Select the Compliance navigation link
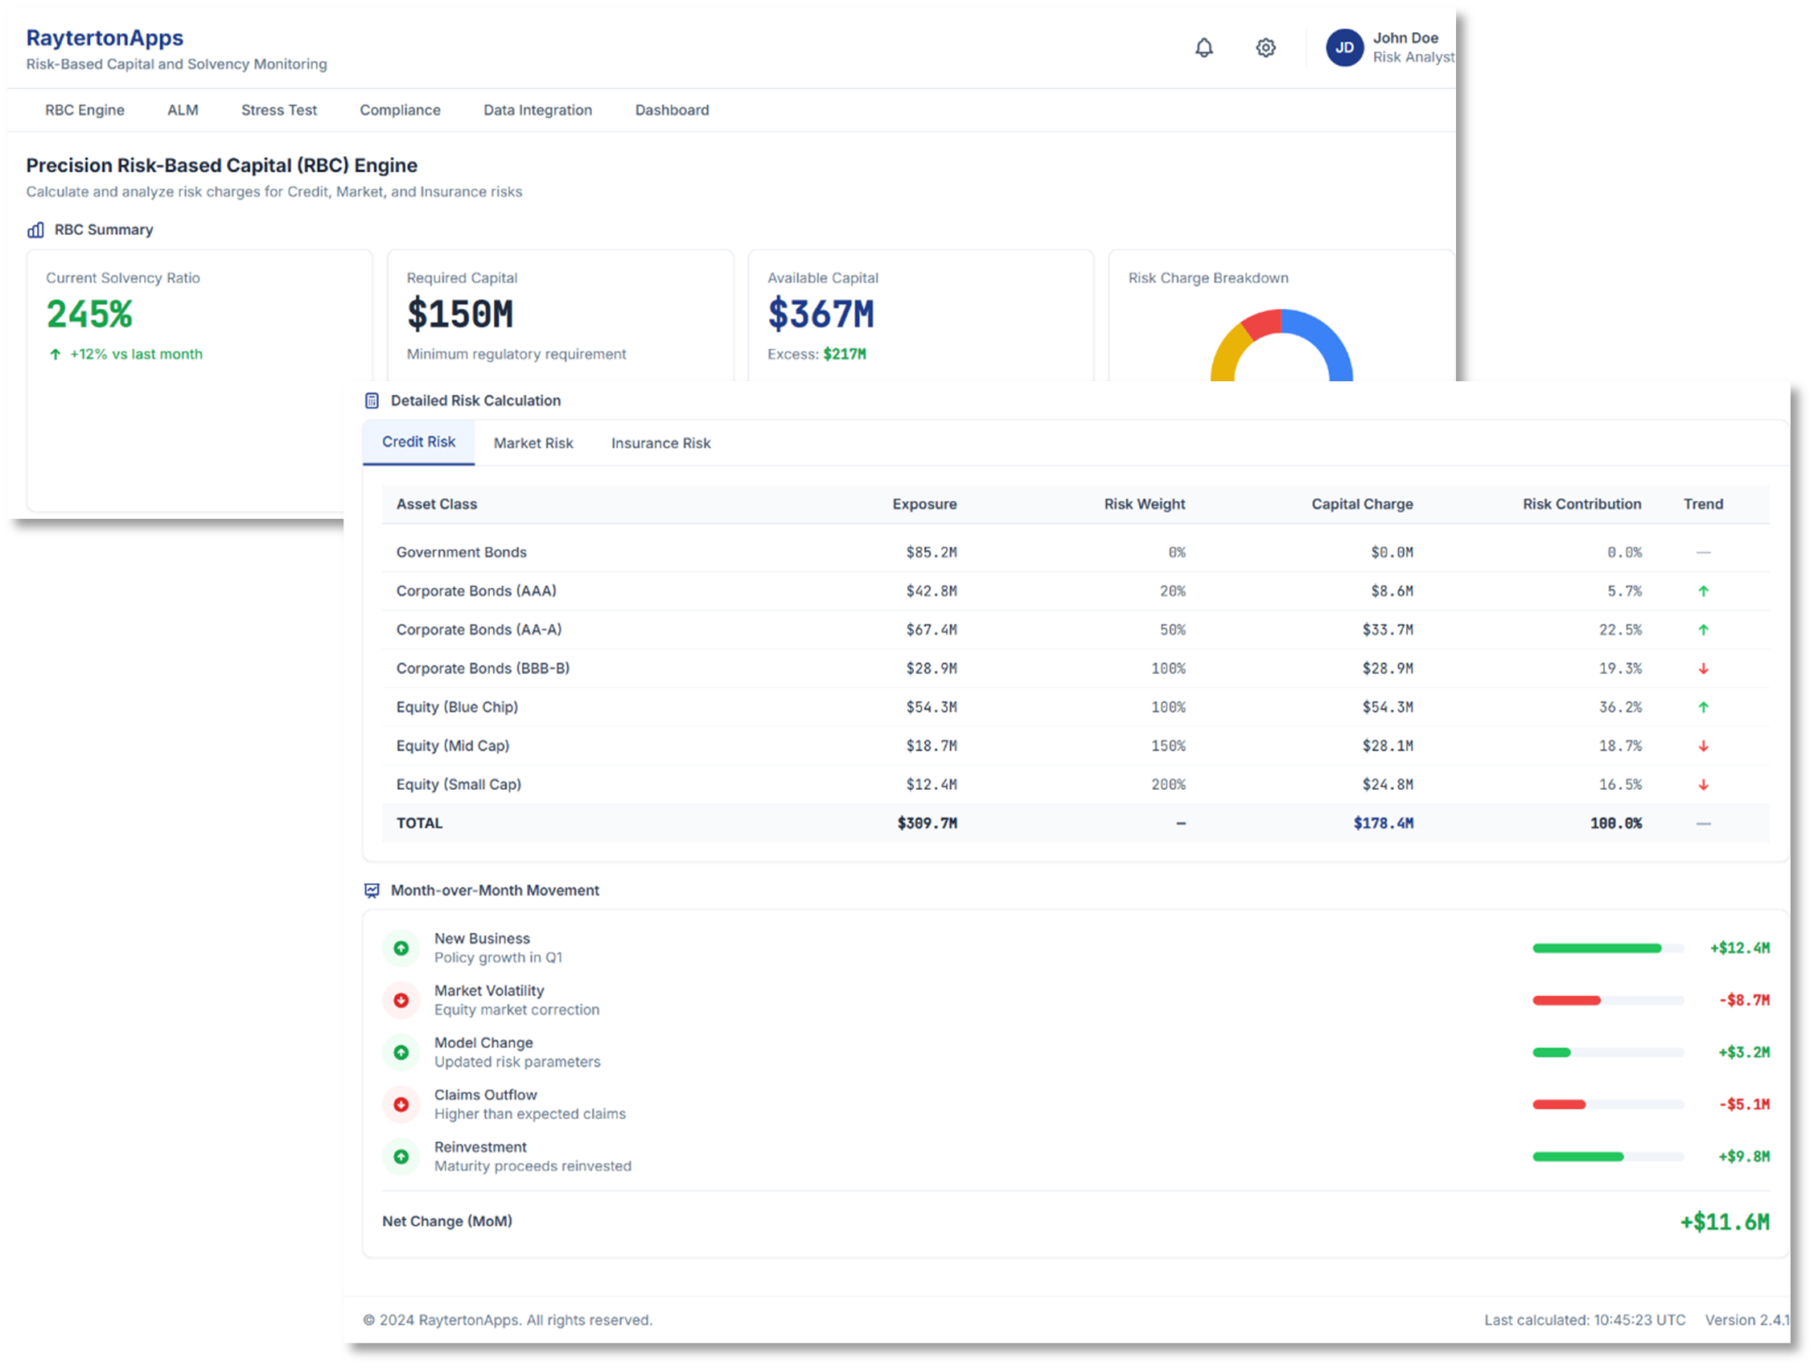Image resolution: width=1814 pixels, height=1369 pixels. [400, 110]
